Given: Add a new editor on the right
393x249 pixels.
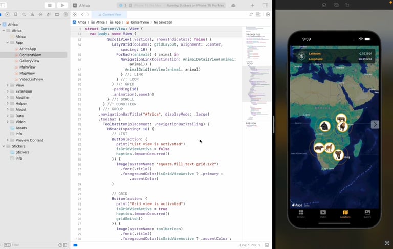Looking at the screenshot, I should tap(268, 14).
